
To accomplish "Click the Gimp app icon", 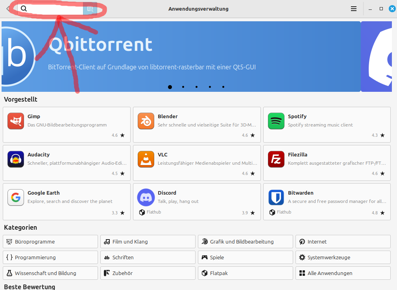I will (16, 121).
